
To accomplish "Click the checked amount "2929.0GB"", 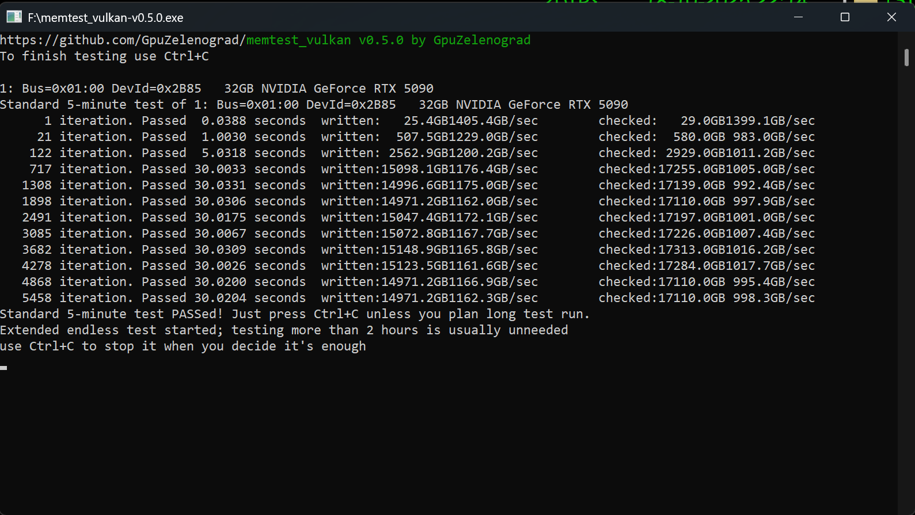I will pyautogui.click(x=696, y=153).
